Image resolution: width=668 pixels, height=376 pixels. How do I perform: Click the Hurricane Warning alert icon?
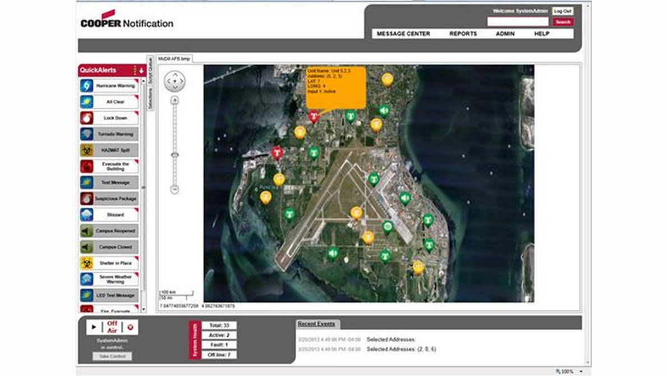(86, 86)
